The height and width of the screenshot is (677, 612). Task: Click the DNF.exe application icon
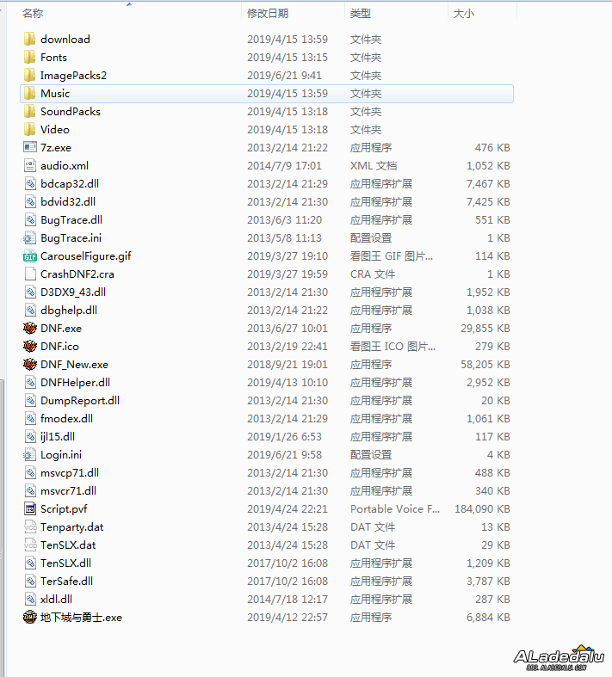coord(30,328)
